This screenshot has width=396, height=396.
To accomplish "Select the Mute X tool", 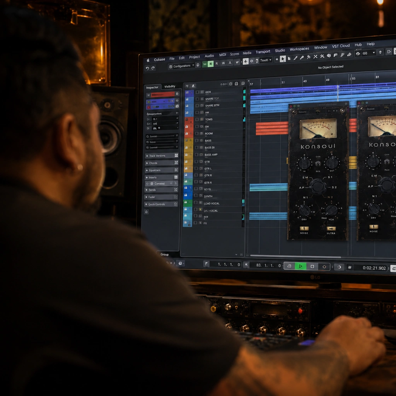I will pyautogui.click(x=316, y=57).
